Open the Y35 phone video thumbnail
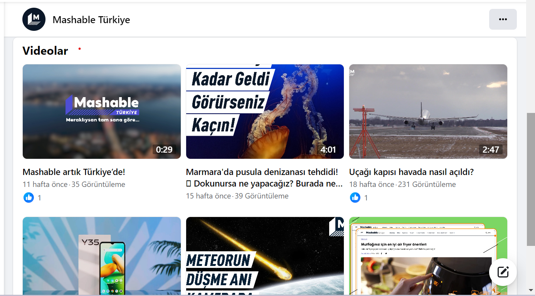Screen dimensions: 535x296 tap(102, 256)
